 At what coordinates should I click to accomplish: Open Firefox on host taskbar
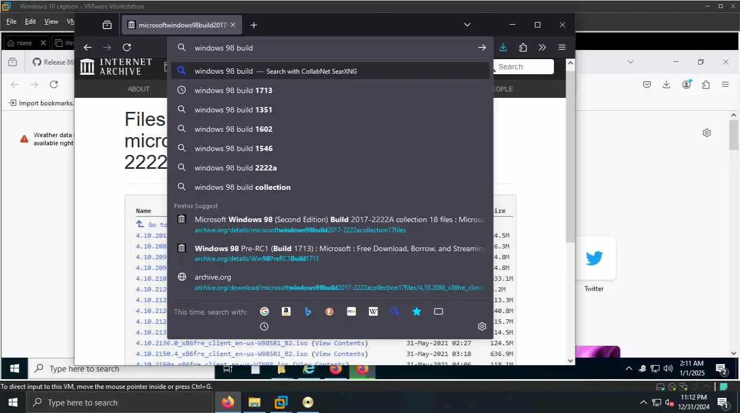tap(228, 402)
